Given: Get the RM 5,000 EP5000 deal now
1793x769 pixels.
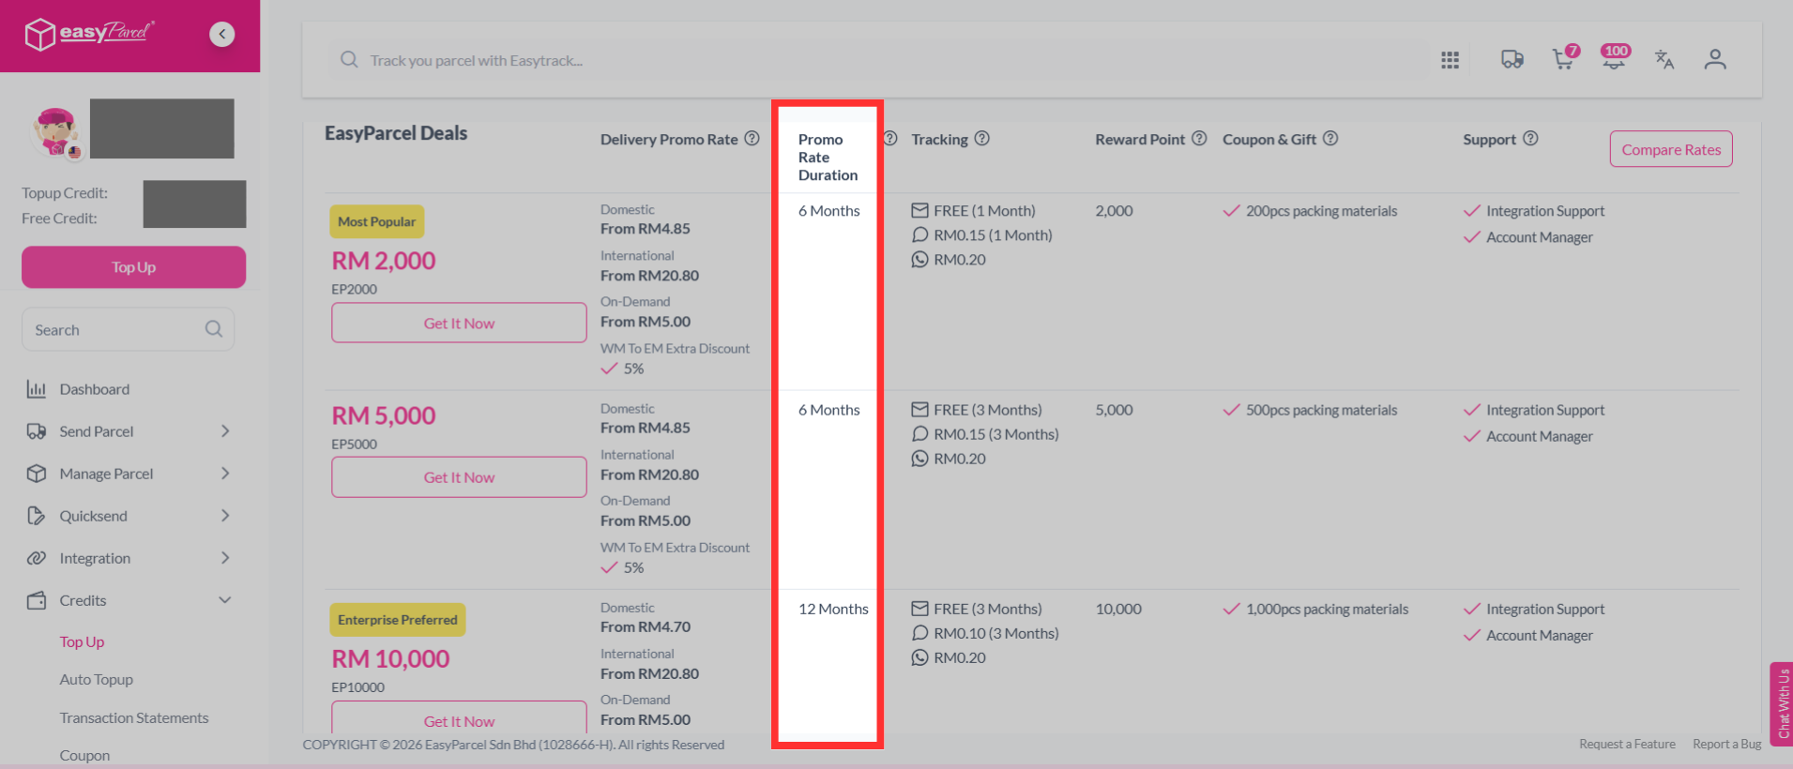Looking at the screenshot, I should click(x=459, y=477).
